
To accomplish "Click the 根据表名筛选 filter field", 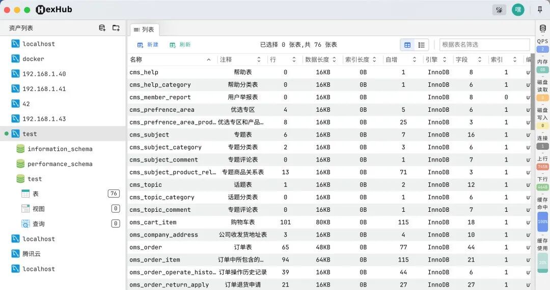I will point(484,45).
